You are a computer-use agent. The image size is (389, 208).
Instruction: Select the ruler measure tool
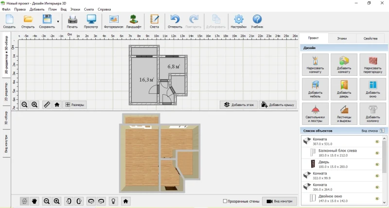point(47,105)
